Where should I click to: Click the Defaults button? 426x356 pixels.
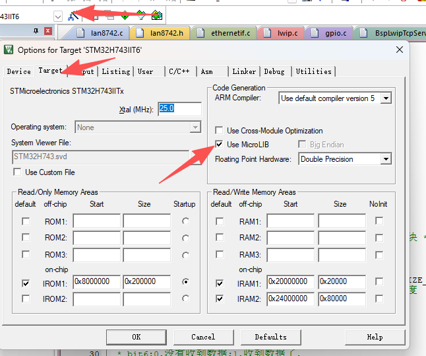click(270, 337)
